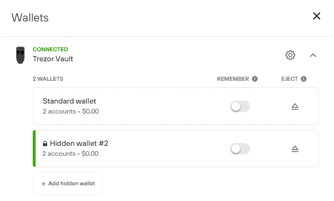
Task: Enable Remember for Hidden wallet #2
Action: coord(240,149)
